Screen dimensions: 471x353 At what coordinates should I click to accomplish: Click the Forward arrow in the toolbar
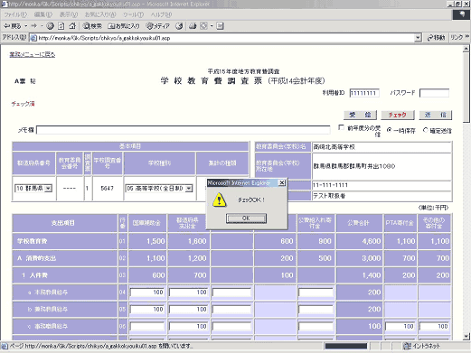pyautogui.click(x=33, y=26)
